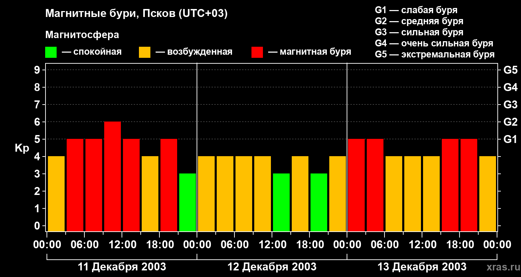
Task: Click the '18:00' time label above 12 Декабря
Action: pyautogui.click(x=309, y=244)
